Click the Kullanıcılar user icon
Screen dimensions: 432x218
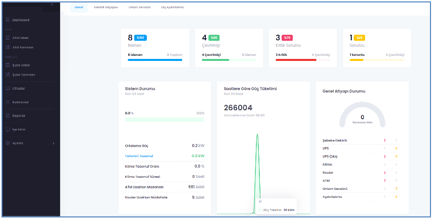(x=8, y=102)
